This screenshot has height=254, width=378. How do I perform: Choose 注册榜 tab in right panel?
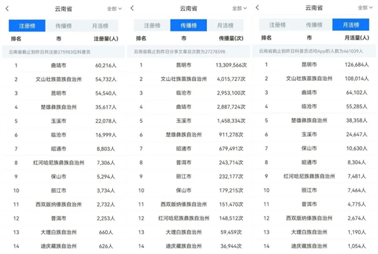click(x=278, y=25)
